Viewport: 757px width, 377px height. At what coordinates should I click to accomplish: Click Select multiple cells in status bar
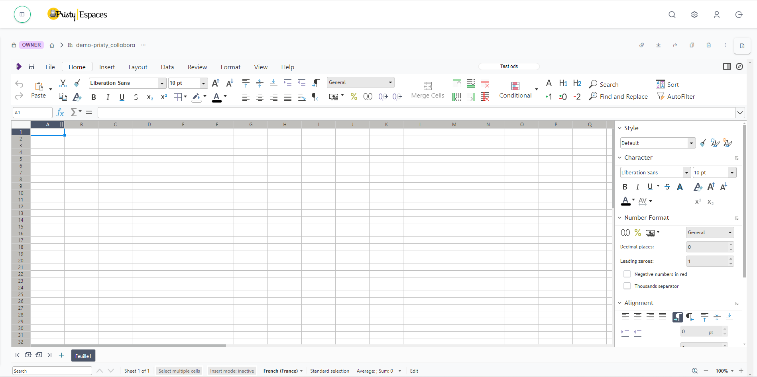pos(179,371)
